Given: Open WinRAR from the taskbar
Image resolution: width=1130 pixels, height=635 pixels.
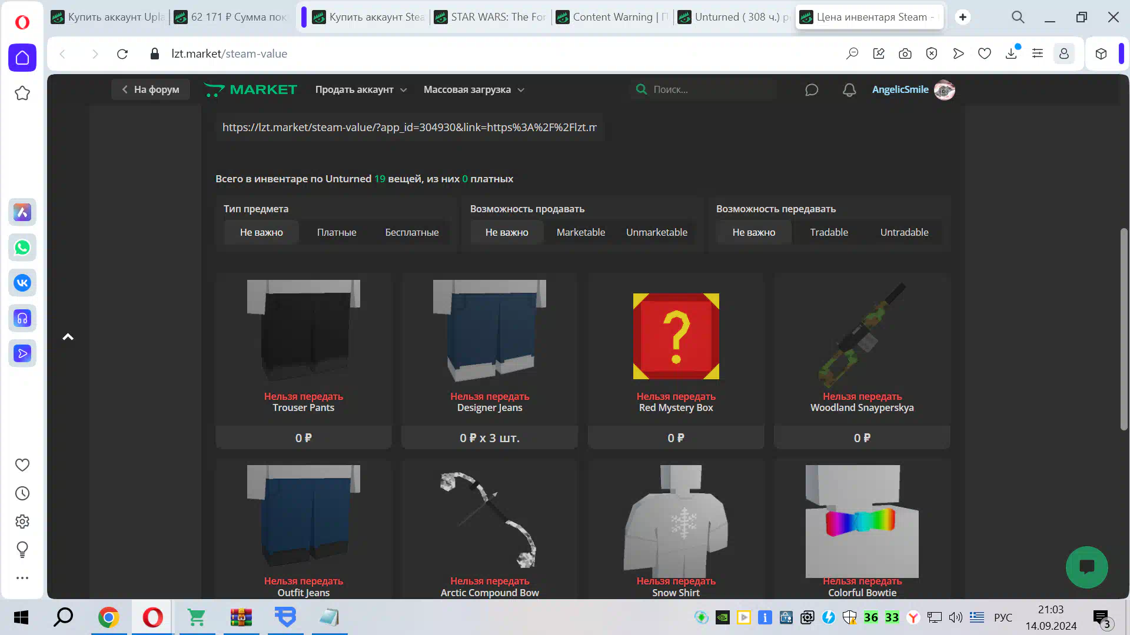Looking at the screenshot, I should tap(241, 617).
